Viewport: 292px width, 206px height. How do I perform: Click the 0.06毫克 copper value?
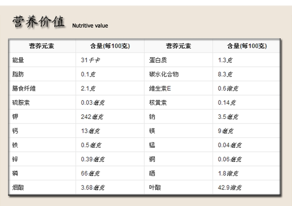click(230, 159)
